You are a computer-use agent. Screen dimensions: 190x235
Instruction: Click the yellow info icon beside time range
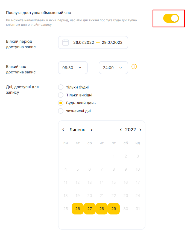point(134,67)
